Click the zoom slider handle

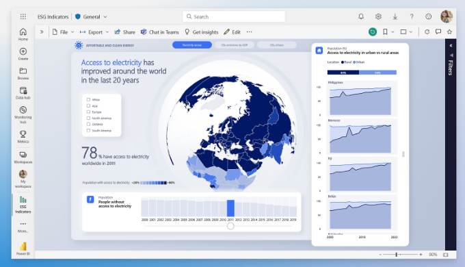396,255
